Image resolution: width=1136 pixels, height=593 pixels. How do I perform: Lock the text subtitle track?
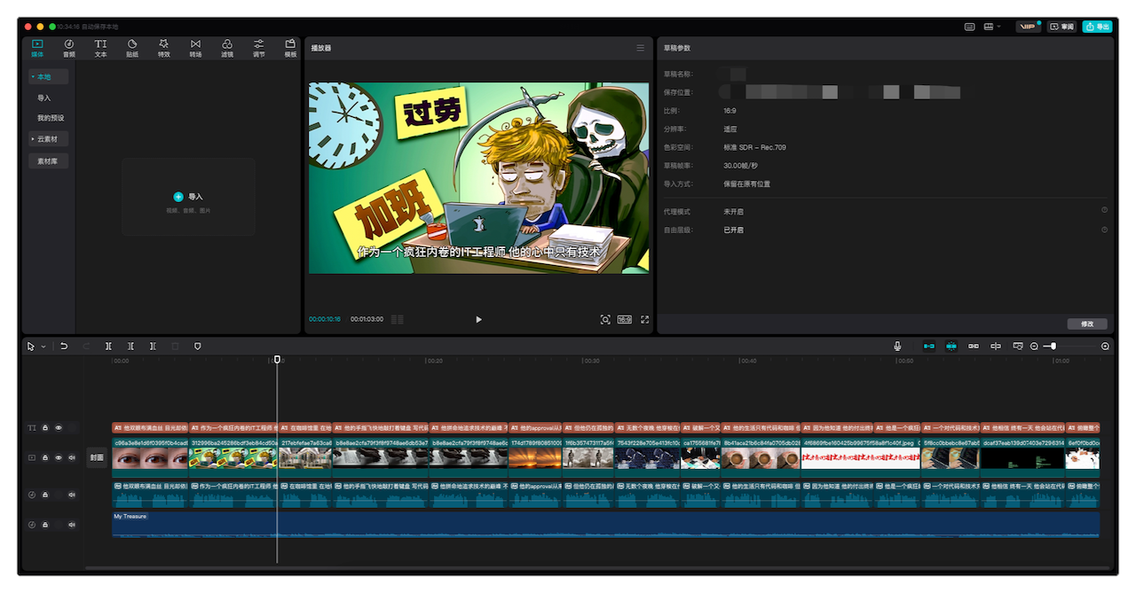coord(45,427)
